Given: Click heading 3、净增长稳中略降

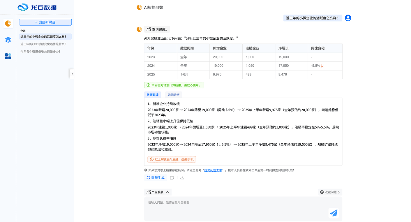Looking at the screenshot, I should 162,138.
